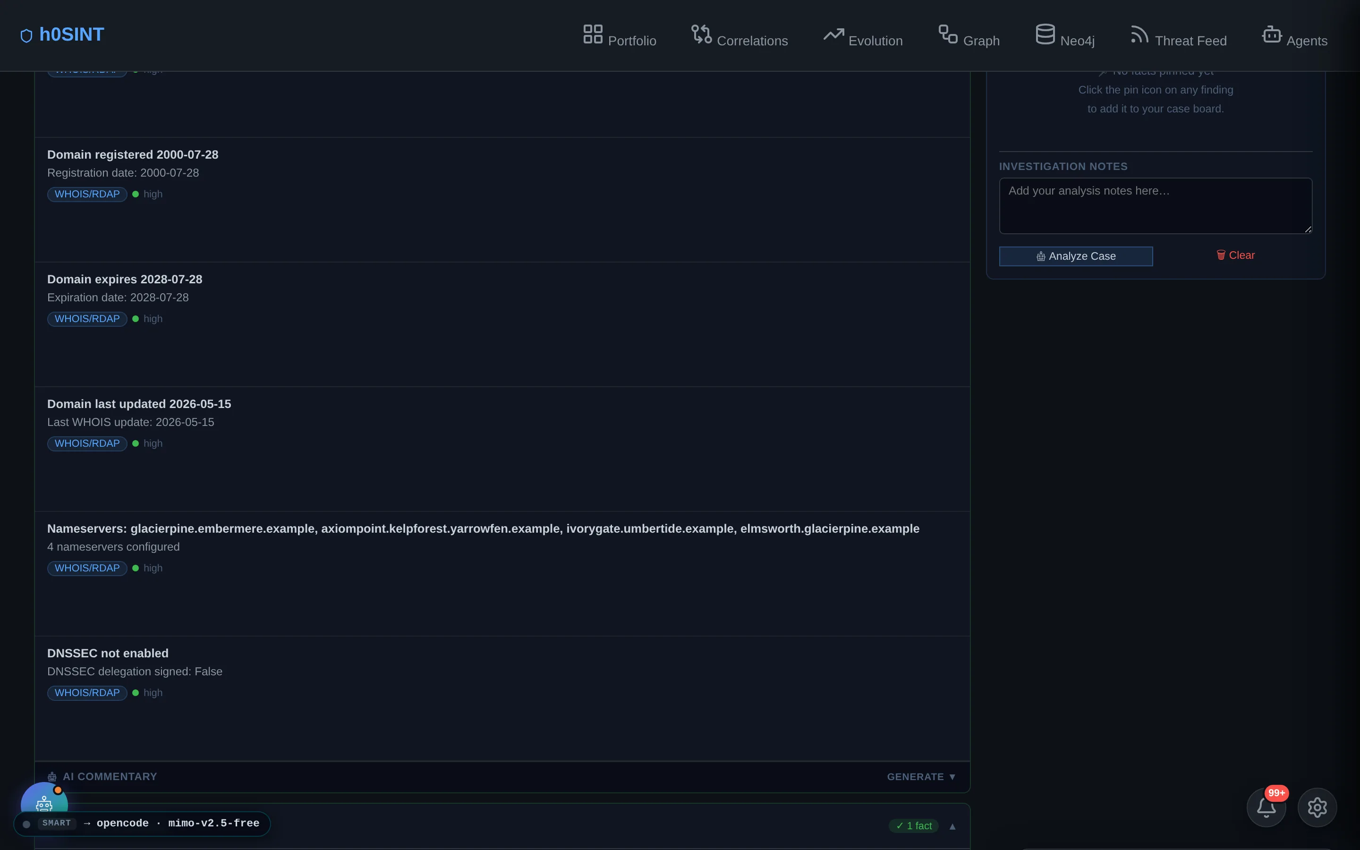Open the floating robot assistant bubble
Image resolution: width=1360 pixels, height=850 pixels.
[44, 798]
